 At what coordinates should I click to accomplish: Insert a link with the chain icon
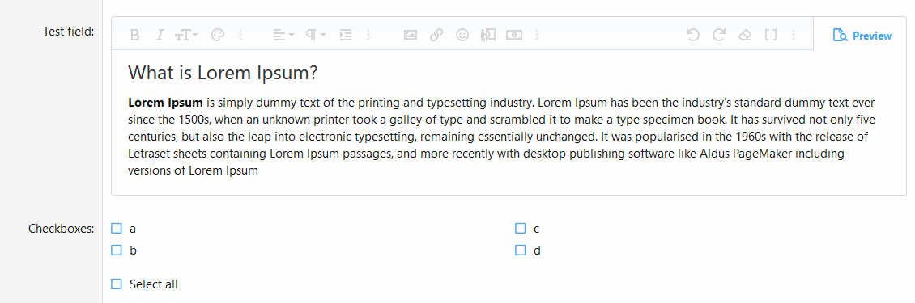click(x=436, y=35)
